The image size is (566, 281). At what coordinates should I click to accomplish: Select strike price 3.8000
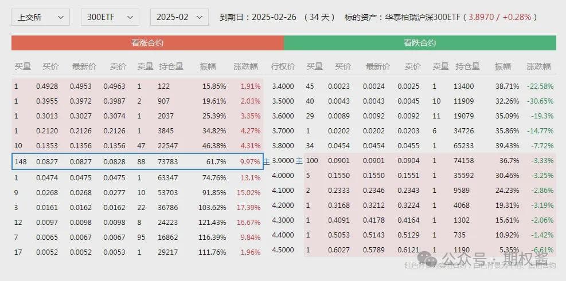click(x=283, y=146)
